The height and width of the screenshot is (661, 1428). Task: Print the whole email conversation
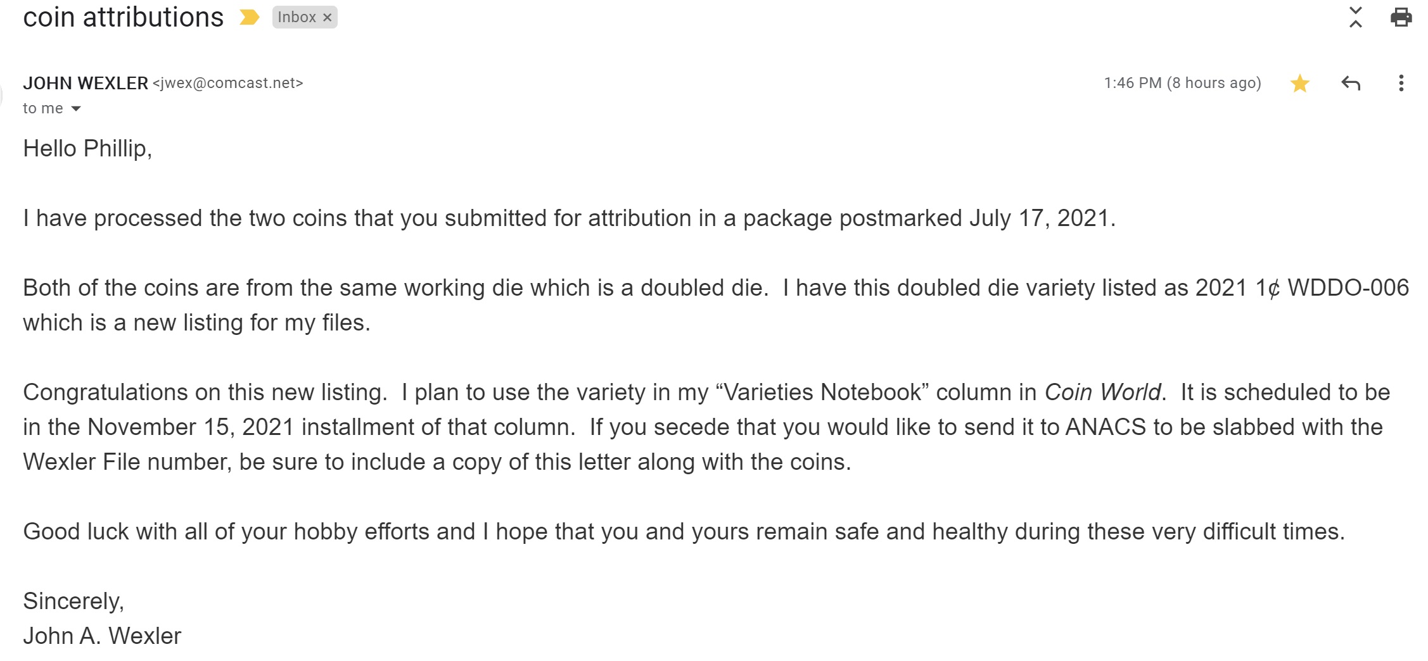coord(1401,17)
